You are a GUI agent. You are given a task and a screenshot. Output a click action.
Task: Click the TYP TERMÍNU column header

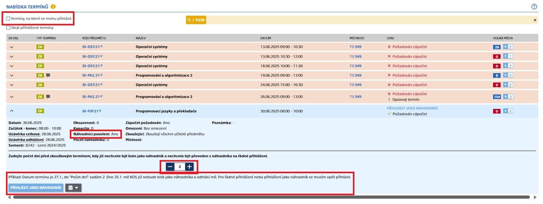46,38
